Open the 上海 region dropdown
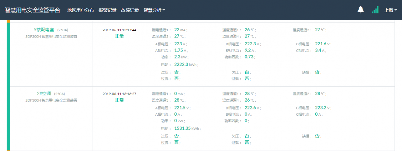 (x=390, y=10)
